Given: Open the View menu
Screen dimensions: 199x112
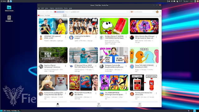Looking at the screenshot, I should pyautogui.click(x=47, y=8).
